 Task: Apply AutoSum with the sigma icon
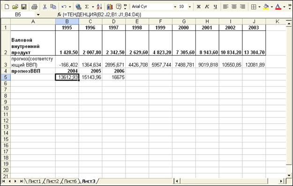87,7
